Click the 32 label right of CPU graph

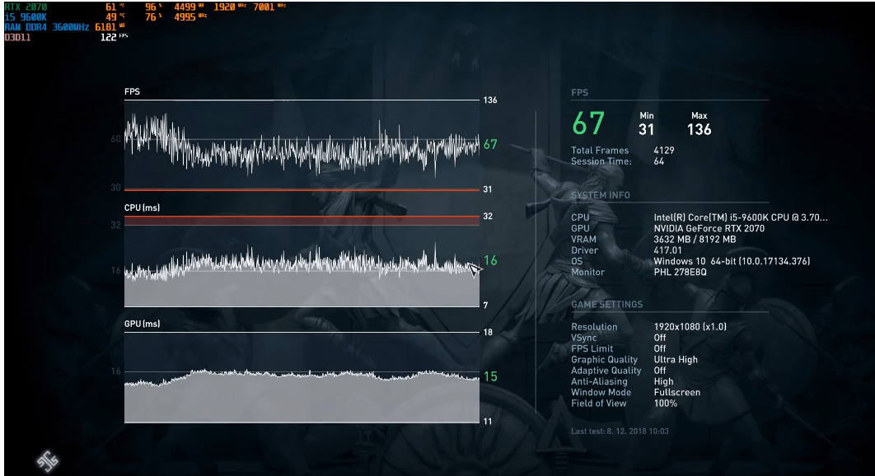[488, 216]
